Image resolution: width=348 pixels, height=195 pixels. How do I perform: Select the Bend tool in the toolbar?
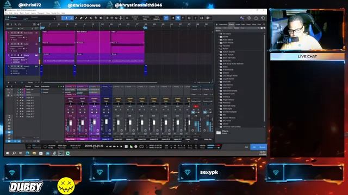point(96,18)
